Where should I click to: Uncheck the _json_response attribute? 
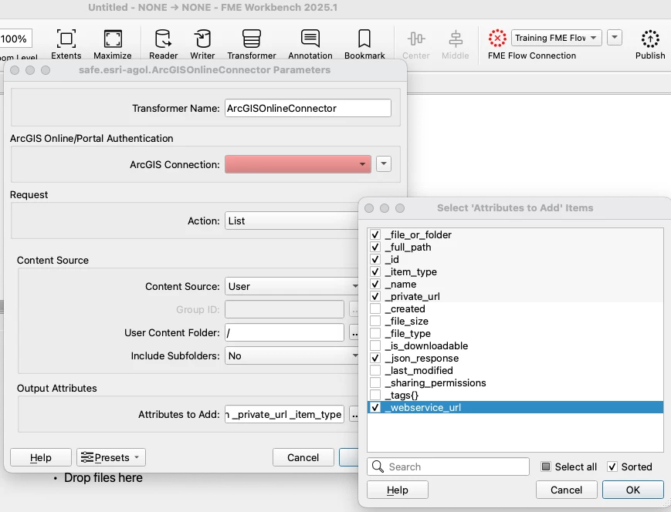coord(375,358)
